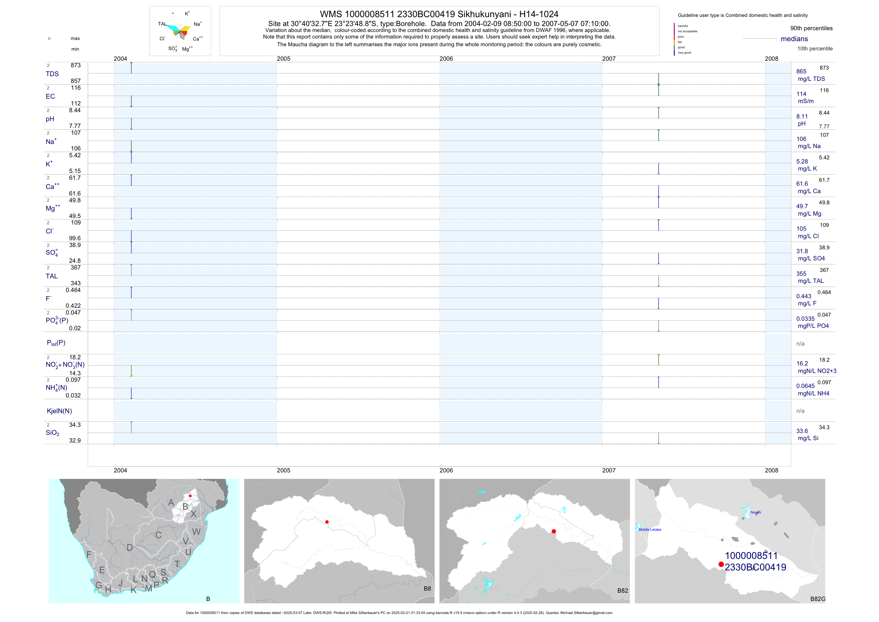Click the medians legend label
Viewport: 879px width, 622px height.
794,39
